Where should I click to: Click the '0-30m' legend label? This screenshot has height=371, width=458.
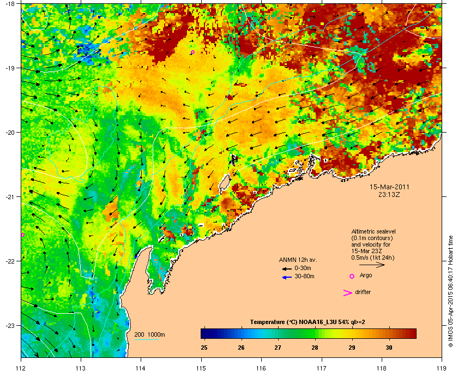pos(303,268)
